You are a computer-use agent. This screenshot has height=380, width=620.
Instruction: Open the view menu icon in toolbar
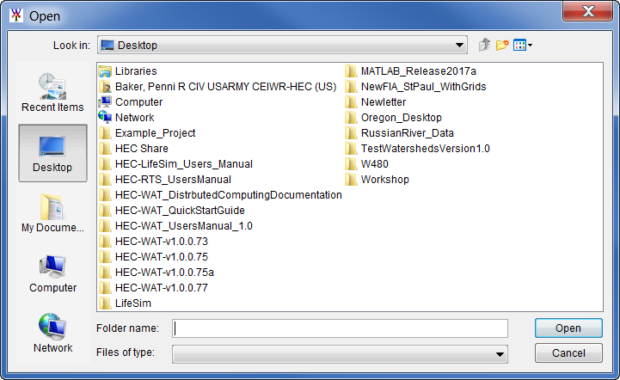click(519, 45)
